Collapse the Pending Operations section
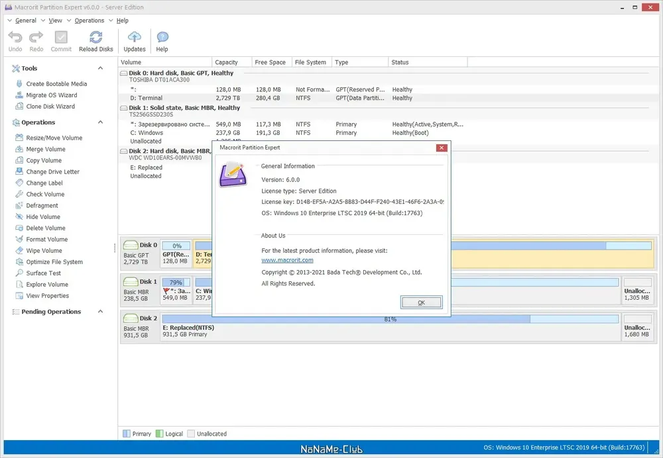This screenshot has height=458, width=663. (x=100, y=311)
